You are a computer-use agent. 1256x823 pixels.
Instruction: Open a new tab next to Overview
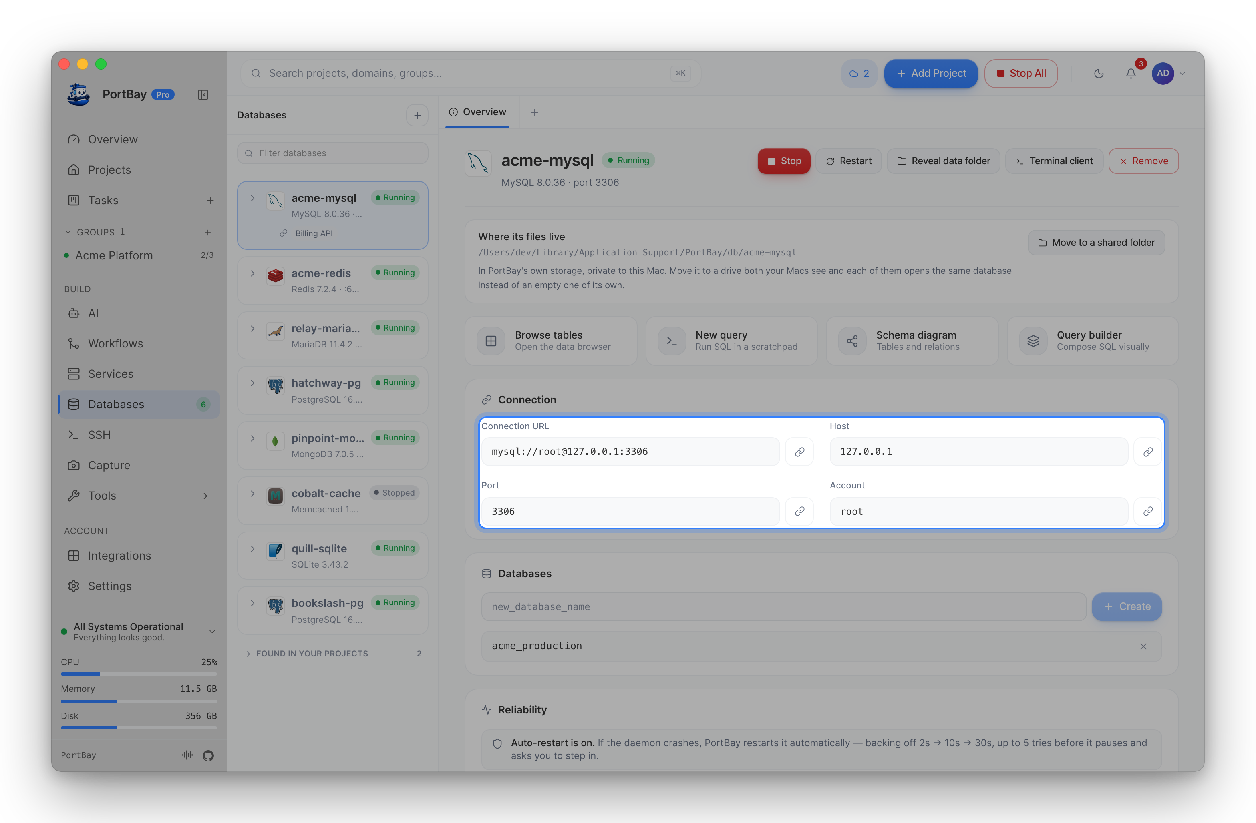click(535, 112)
